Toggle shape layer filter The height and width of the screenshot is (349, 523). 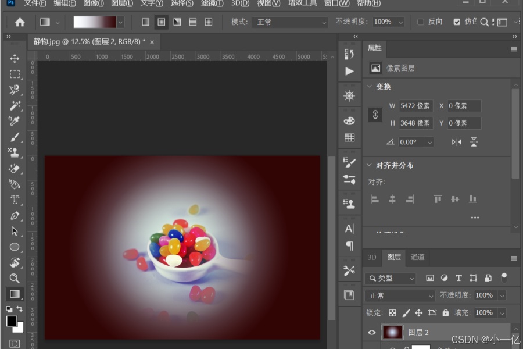pyautogui.click(x=473, y=278)
